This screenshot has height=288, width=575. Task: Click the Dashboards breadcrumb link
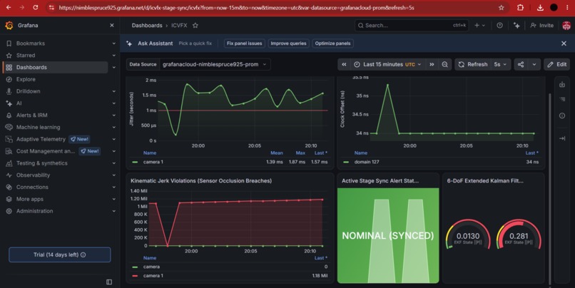(x=147, y=25)
